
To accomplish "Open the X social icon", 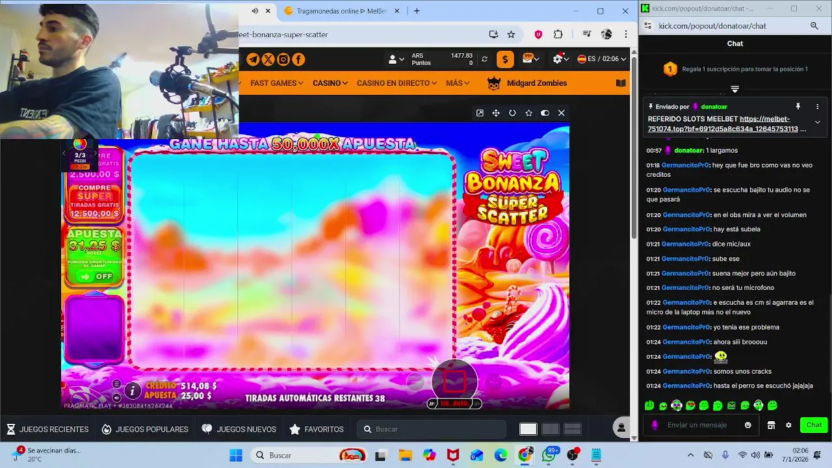I will point(268,59).
